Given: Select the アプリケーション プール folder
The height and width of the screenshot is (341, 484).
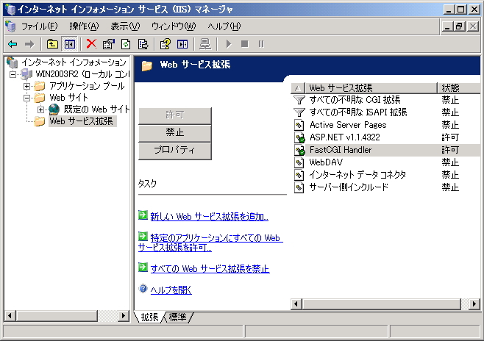Looking at the screenshot, I should (87, 86).
